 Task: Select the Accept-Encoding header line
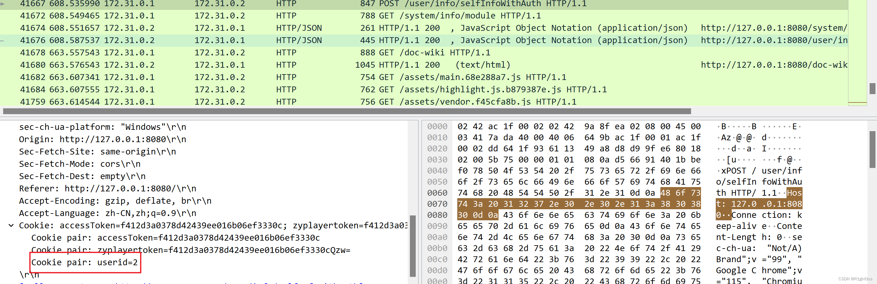(115, 201)
